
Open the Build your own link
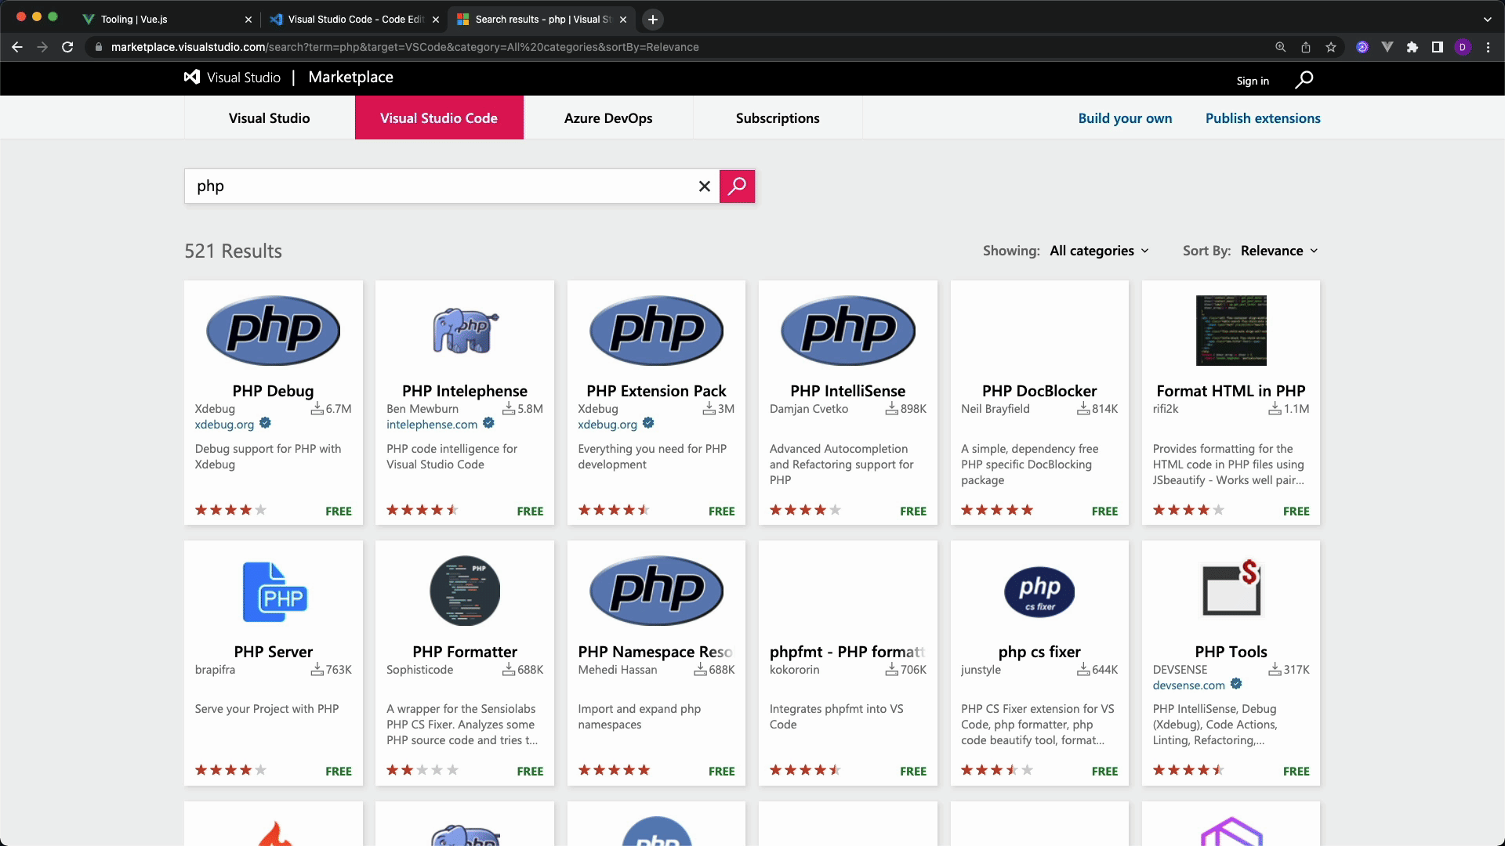1125,118
